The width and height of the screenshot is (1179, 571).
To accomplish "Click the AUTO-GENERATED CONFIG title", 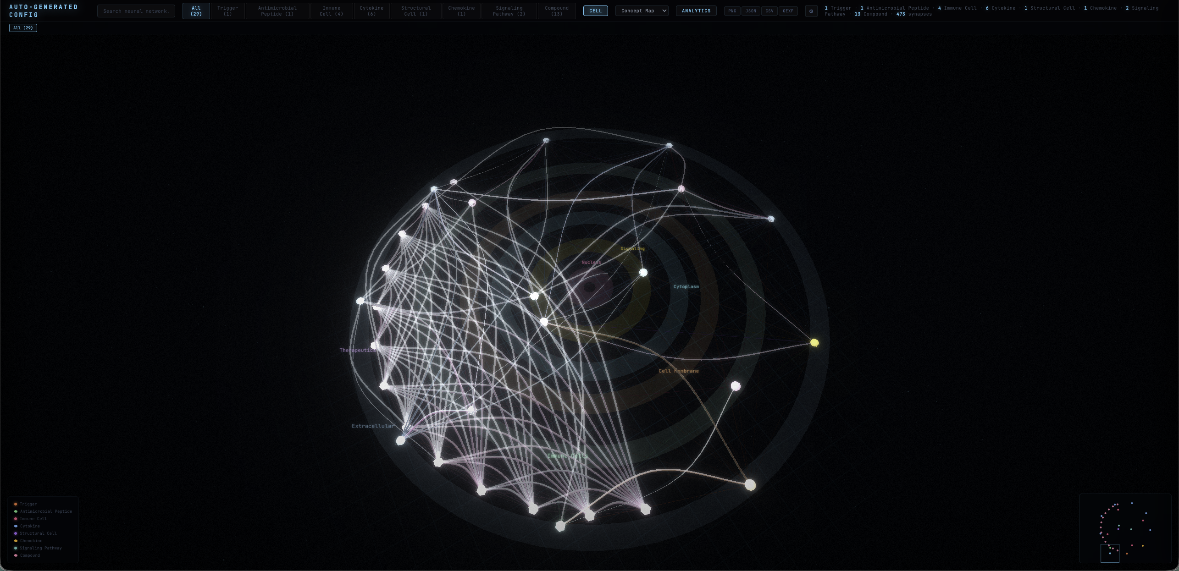I will (x=44, y=11).
